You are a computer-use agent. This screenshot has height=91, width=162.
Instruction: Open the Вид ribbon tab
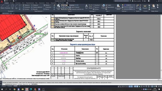tap(36, 3)
